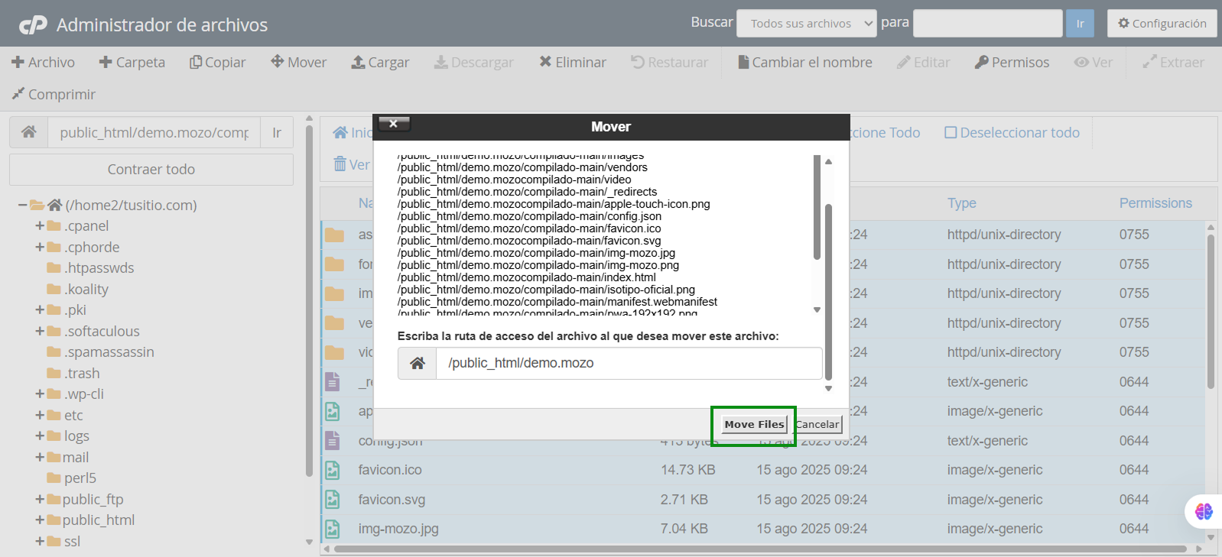Expand the public_html tree folder

pos(40,520)
